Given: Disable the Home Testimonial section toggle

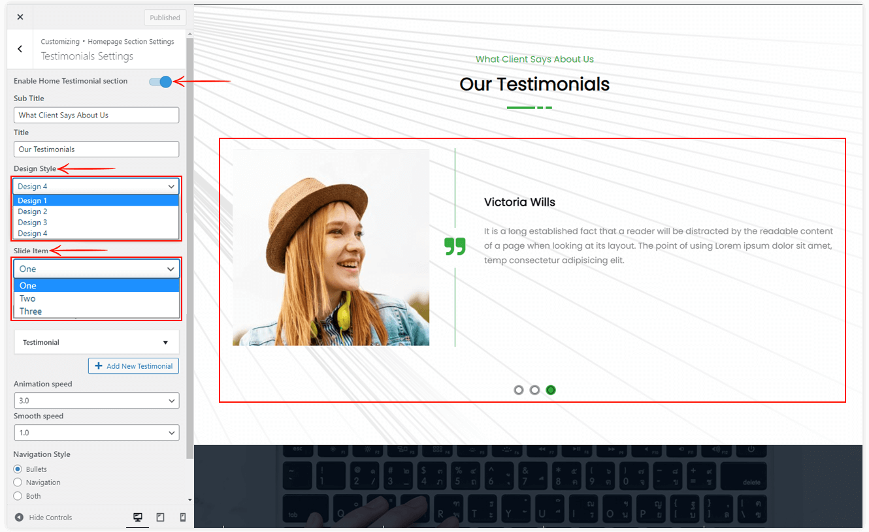Looking at the screenshot, I should click(160, 82).
